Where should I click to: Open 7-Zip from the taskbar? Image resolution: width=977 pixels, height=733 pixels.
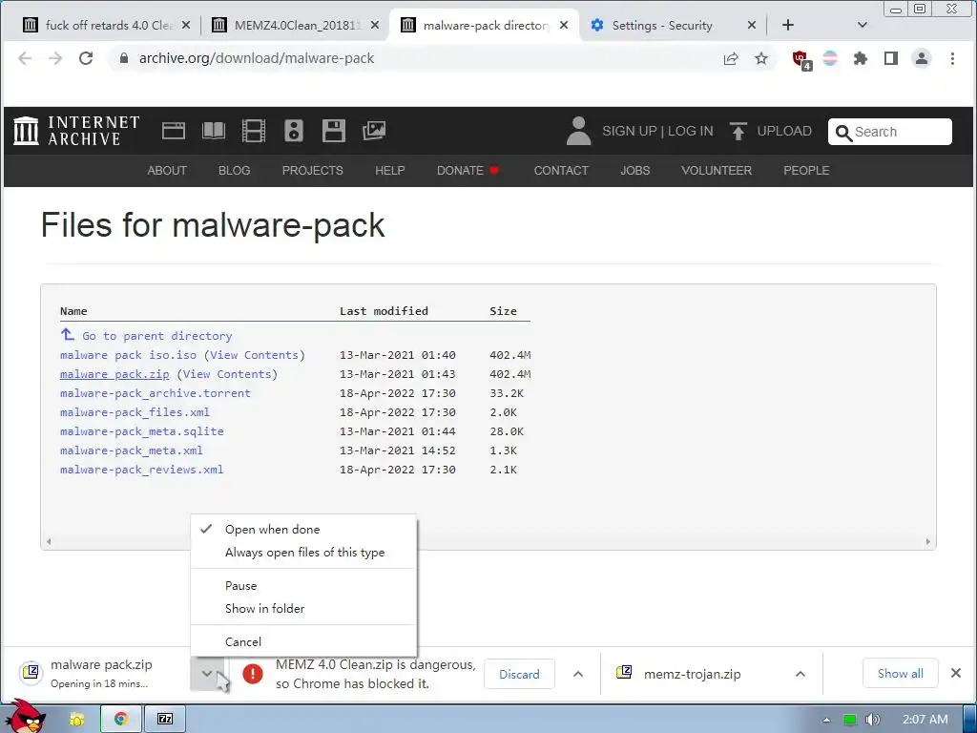(x=165, y=719)
